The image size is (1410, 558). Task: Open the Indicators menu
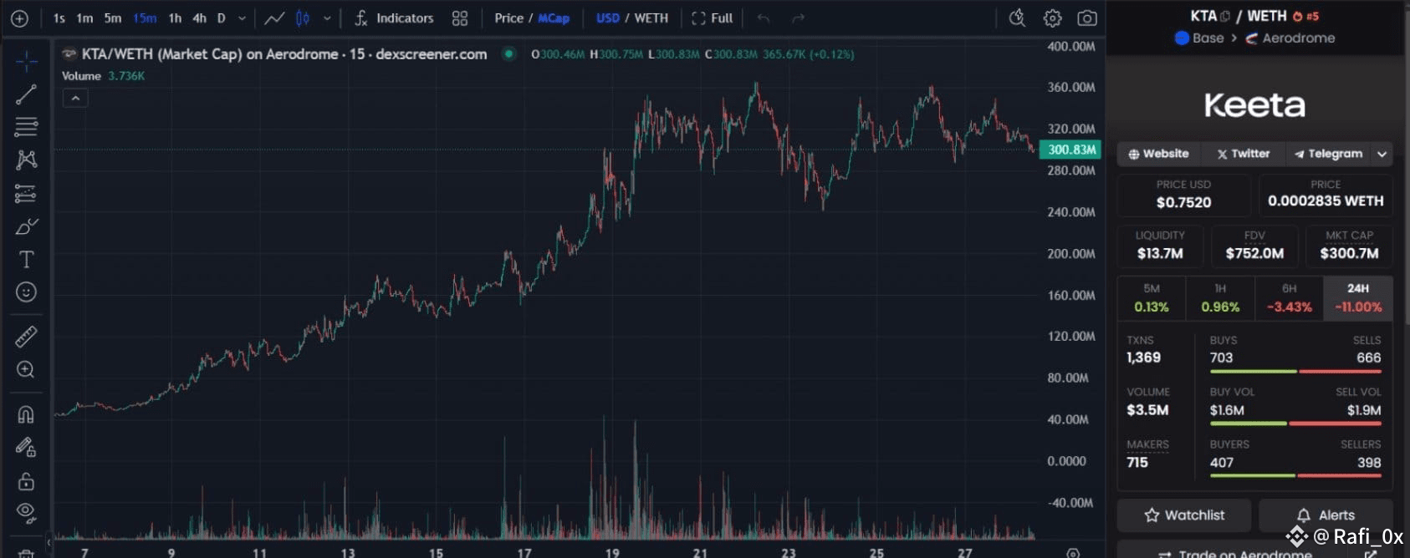(394, 18)
